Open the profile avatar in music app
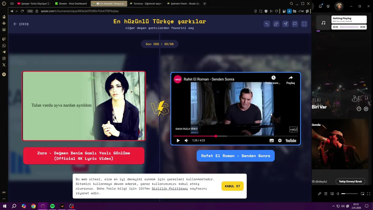This screenshot has height=210, width=373. click(x=339, y=6)
